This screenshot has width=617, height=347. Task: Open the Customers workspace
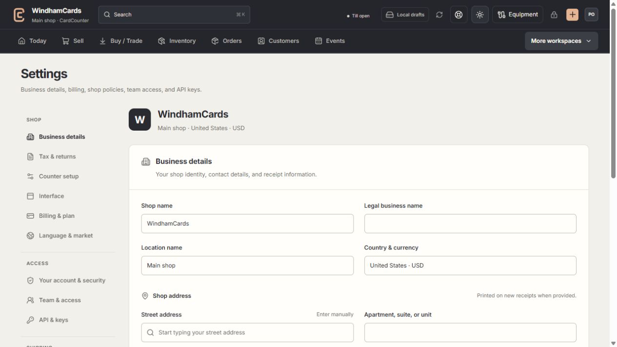(279, 41)
